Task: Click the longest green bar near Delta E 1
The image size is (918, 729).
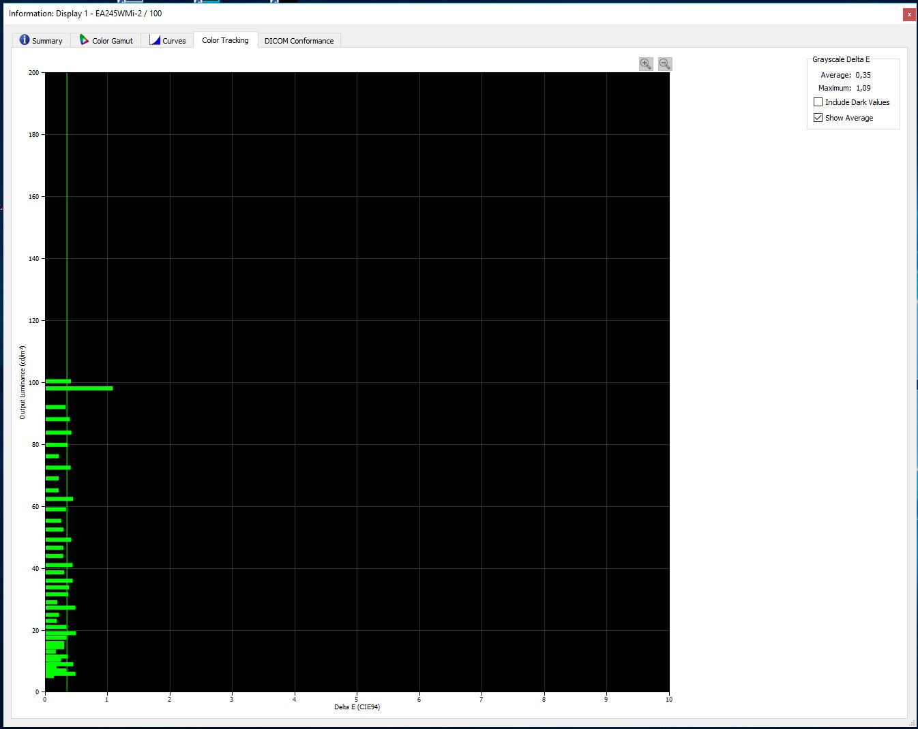Action: [78, 388]
